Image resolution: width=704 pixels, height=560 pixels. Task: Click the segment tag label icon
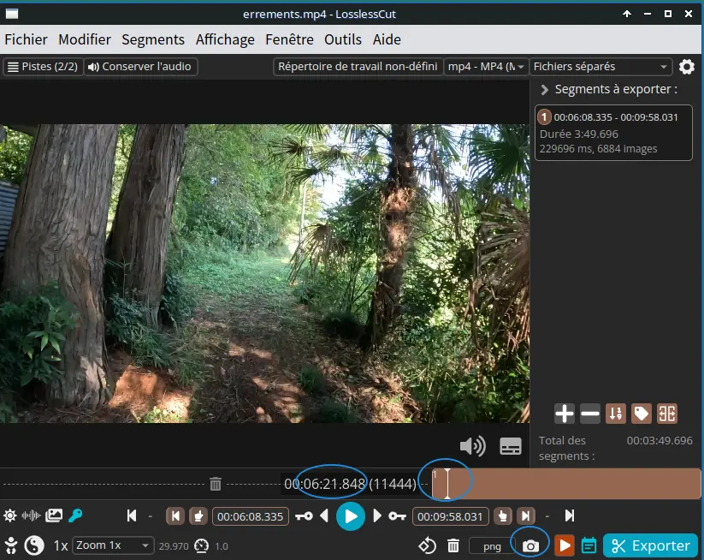[641, 414]
